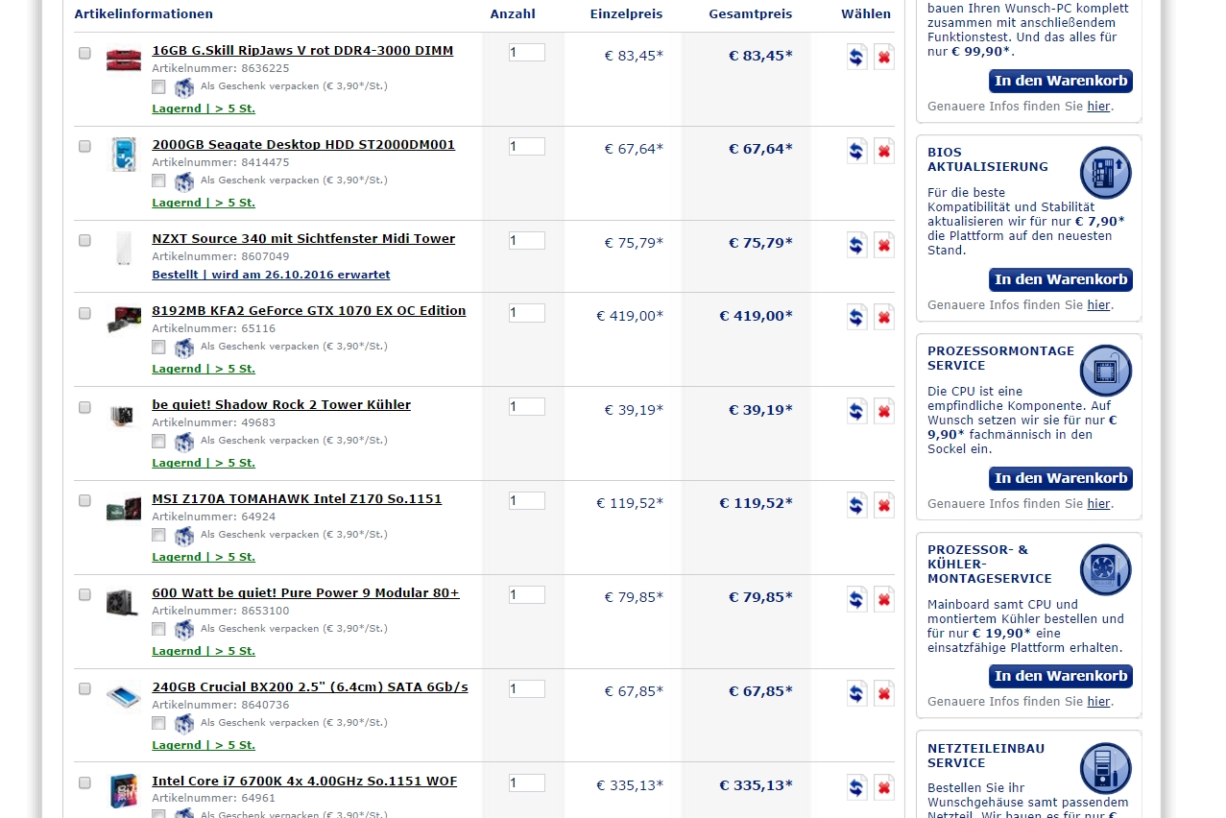Open Prozessor- & Kühler-Montageservice fan icon

click(1106, 569)
